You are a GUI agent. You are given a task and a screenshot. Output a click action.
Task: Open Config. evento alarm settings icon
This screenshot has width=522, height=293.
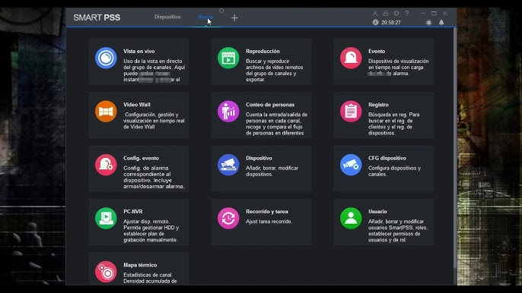click(x=106, y=165)
